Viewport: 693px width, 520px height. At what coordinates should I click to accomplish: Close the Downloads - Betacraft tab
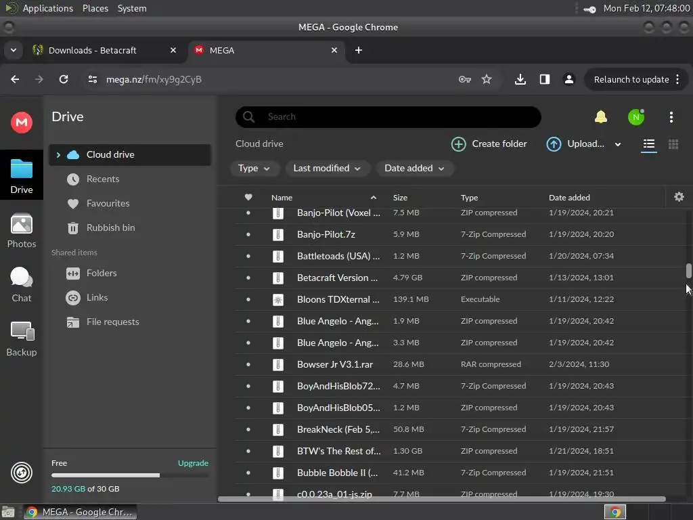[x=173, y=50]
